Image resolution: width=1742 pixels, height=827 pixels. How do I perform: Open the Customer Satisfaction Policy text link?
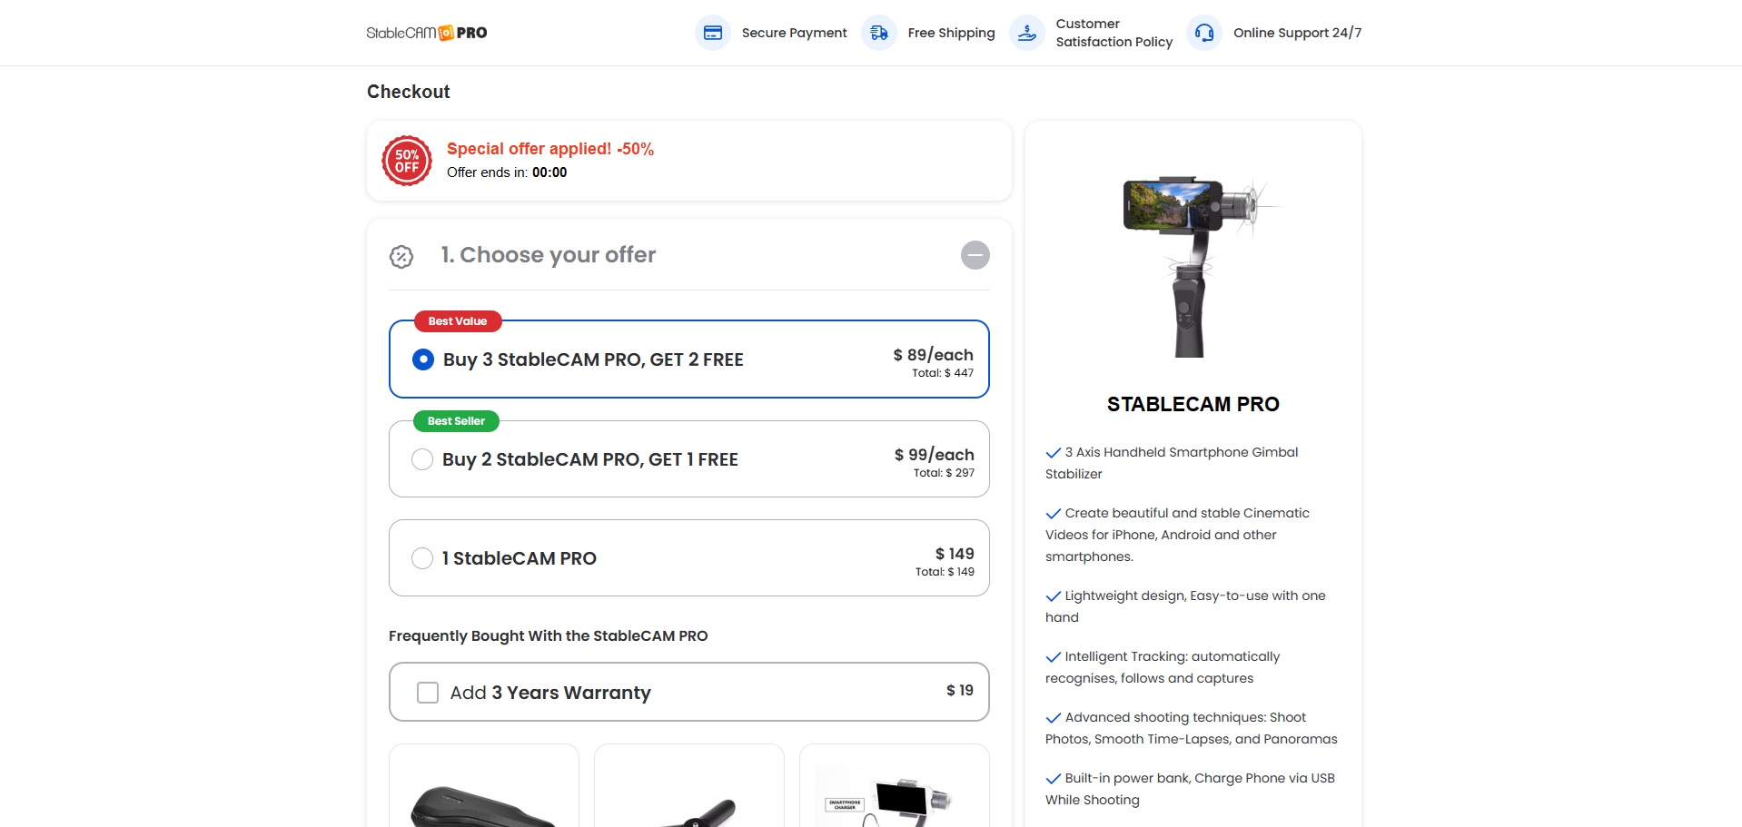click(1113, 33)
